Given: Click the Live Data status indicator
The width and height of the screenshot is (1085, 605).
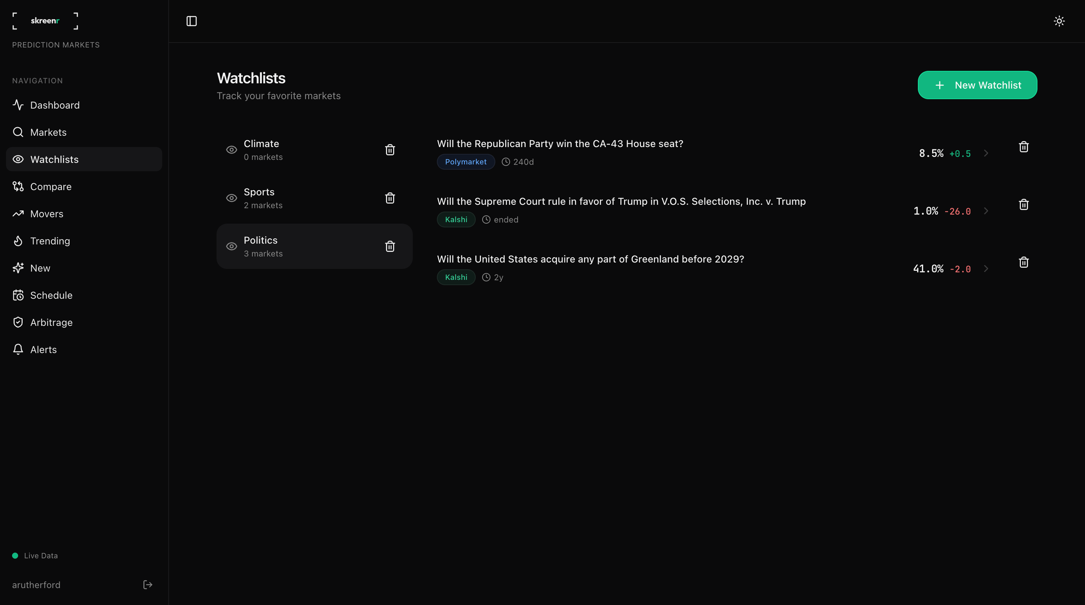Looking at the screenshot, I should tap(35, 556).
